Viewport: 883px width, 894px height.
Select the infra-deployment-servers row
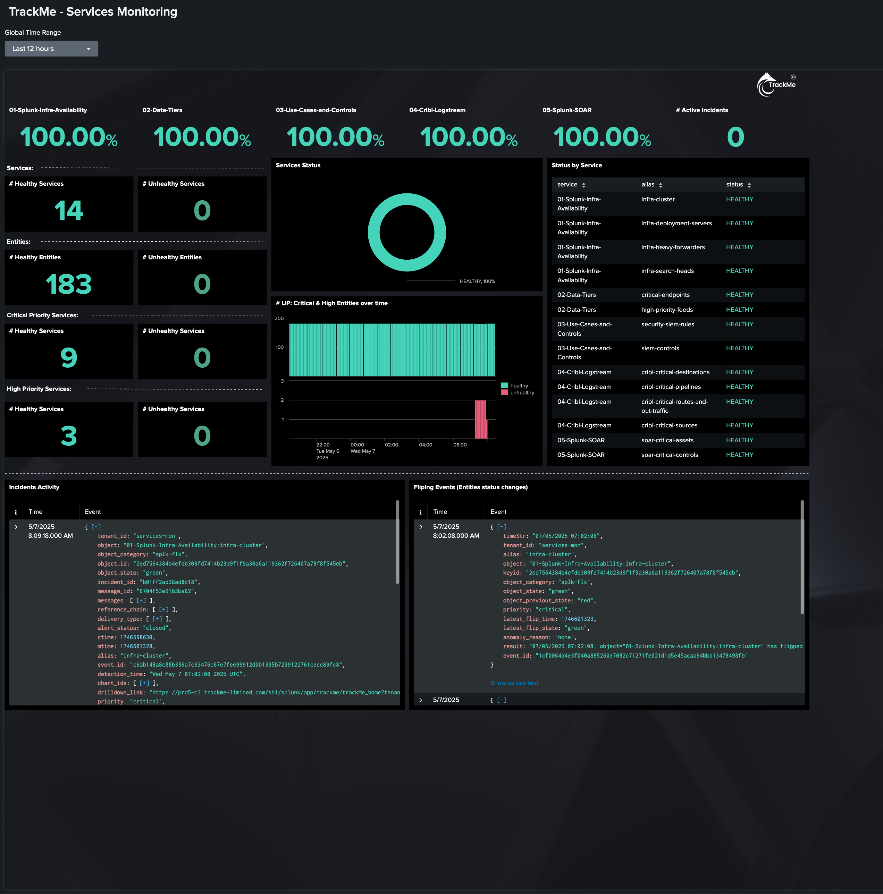(x=678, y=228)
